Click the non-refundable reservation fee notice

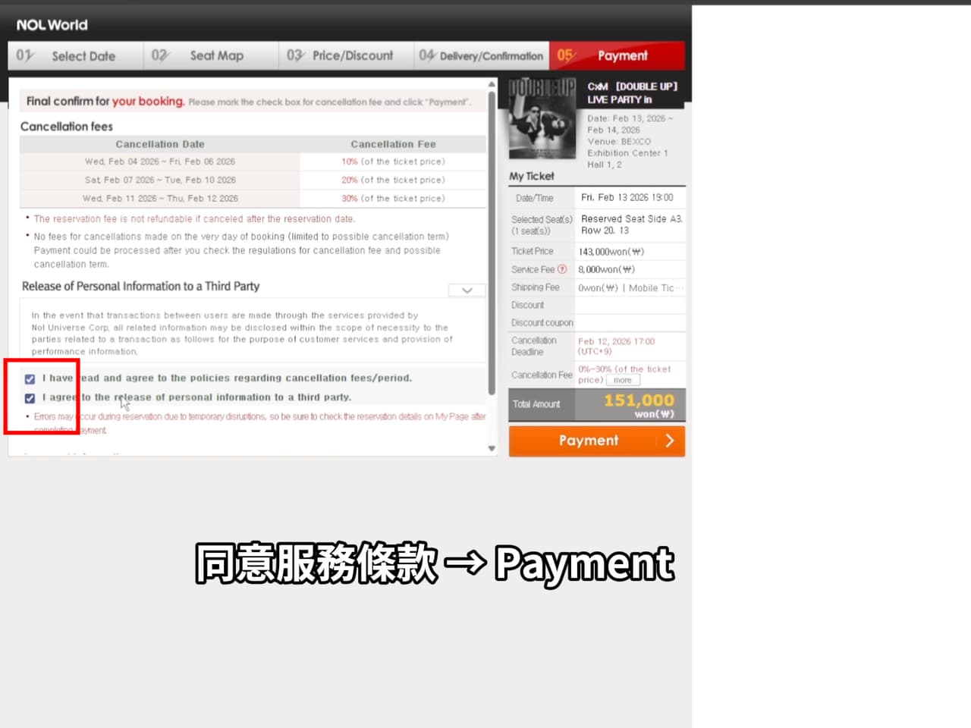pyautogui.click(x=194, y=218)
